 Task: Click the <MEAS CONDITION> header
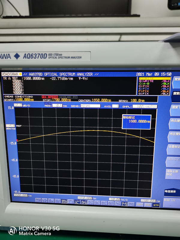(19, 97)
